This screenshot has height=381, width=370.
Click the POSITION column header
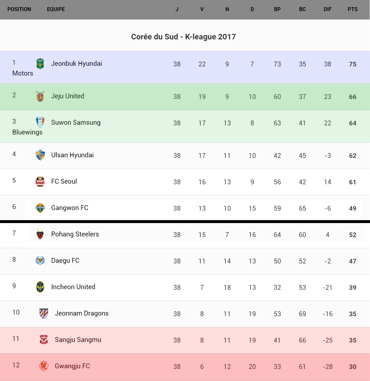(x=19, y=9)
